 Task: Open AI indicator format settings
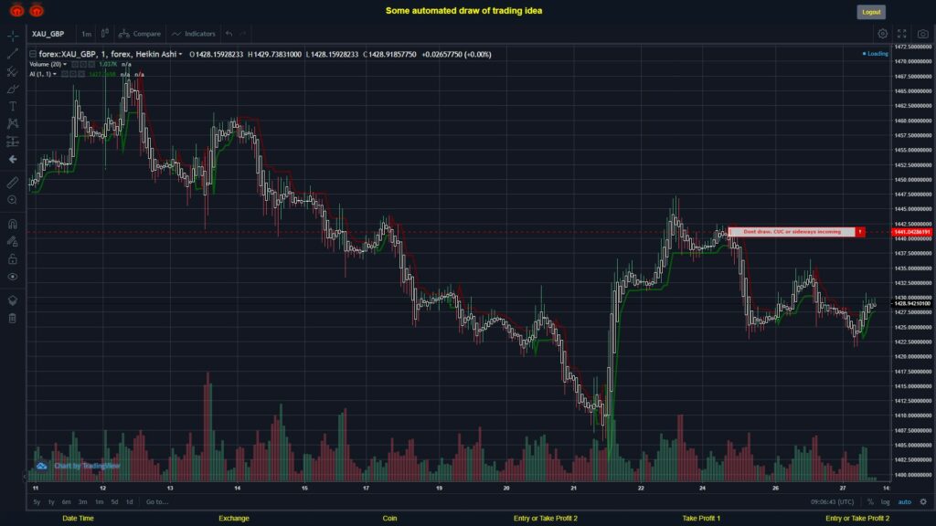73,75
